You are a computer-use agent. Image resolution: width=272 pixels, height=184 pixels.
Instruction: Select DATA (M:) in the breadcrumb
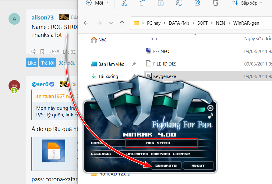point(179,23)
